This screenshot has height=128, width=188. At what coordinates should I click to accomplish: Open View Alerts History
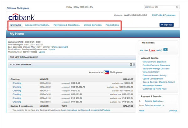151,72
